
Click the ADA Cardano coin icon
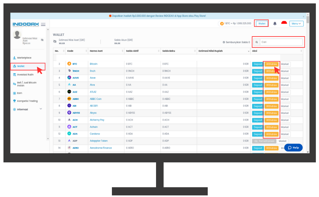tap(69, 133)
